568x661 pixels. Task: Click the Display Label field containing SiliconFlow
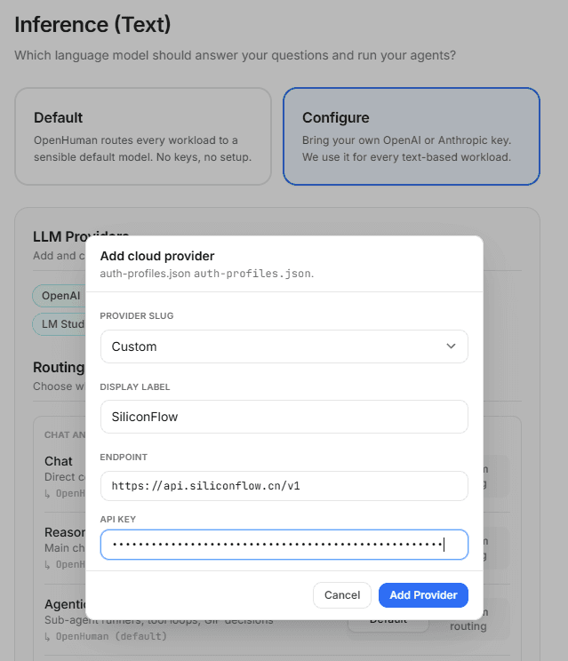[x=284, y=417]
